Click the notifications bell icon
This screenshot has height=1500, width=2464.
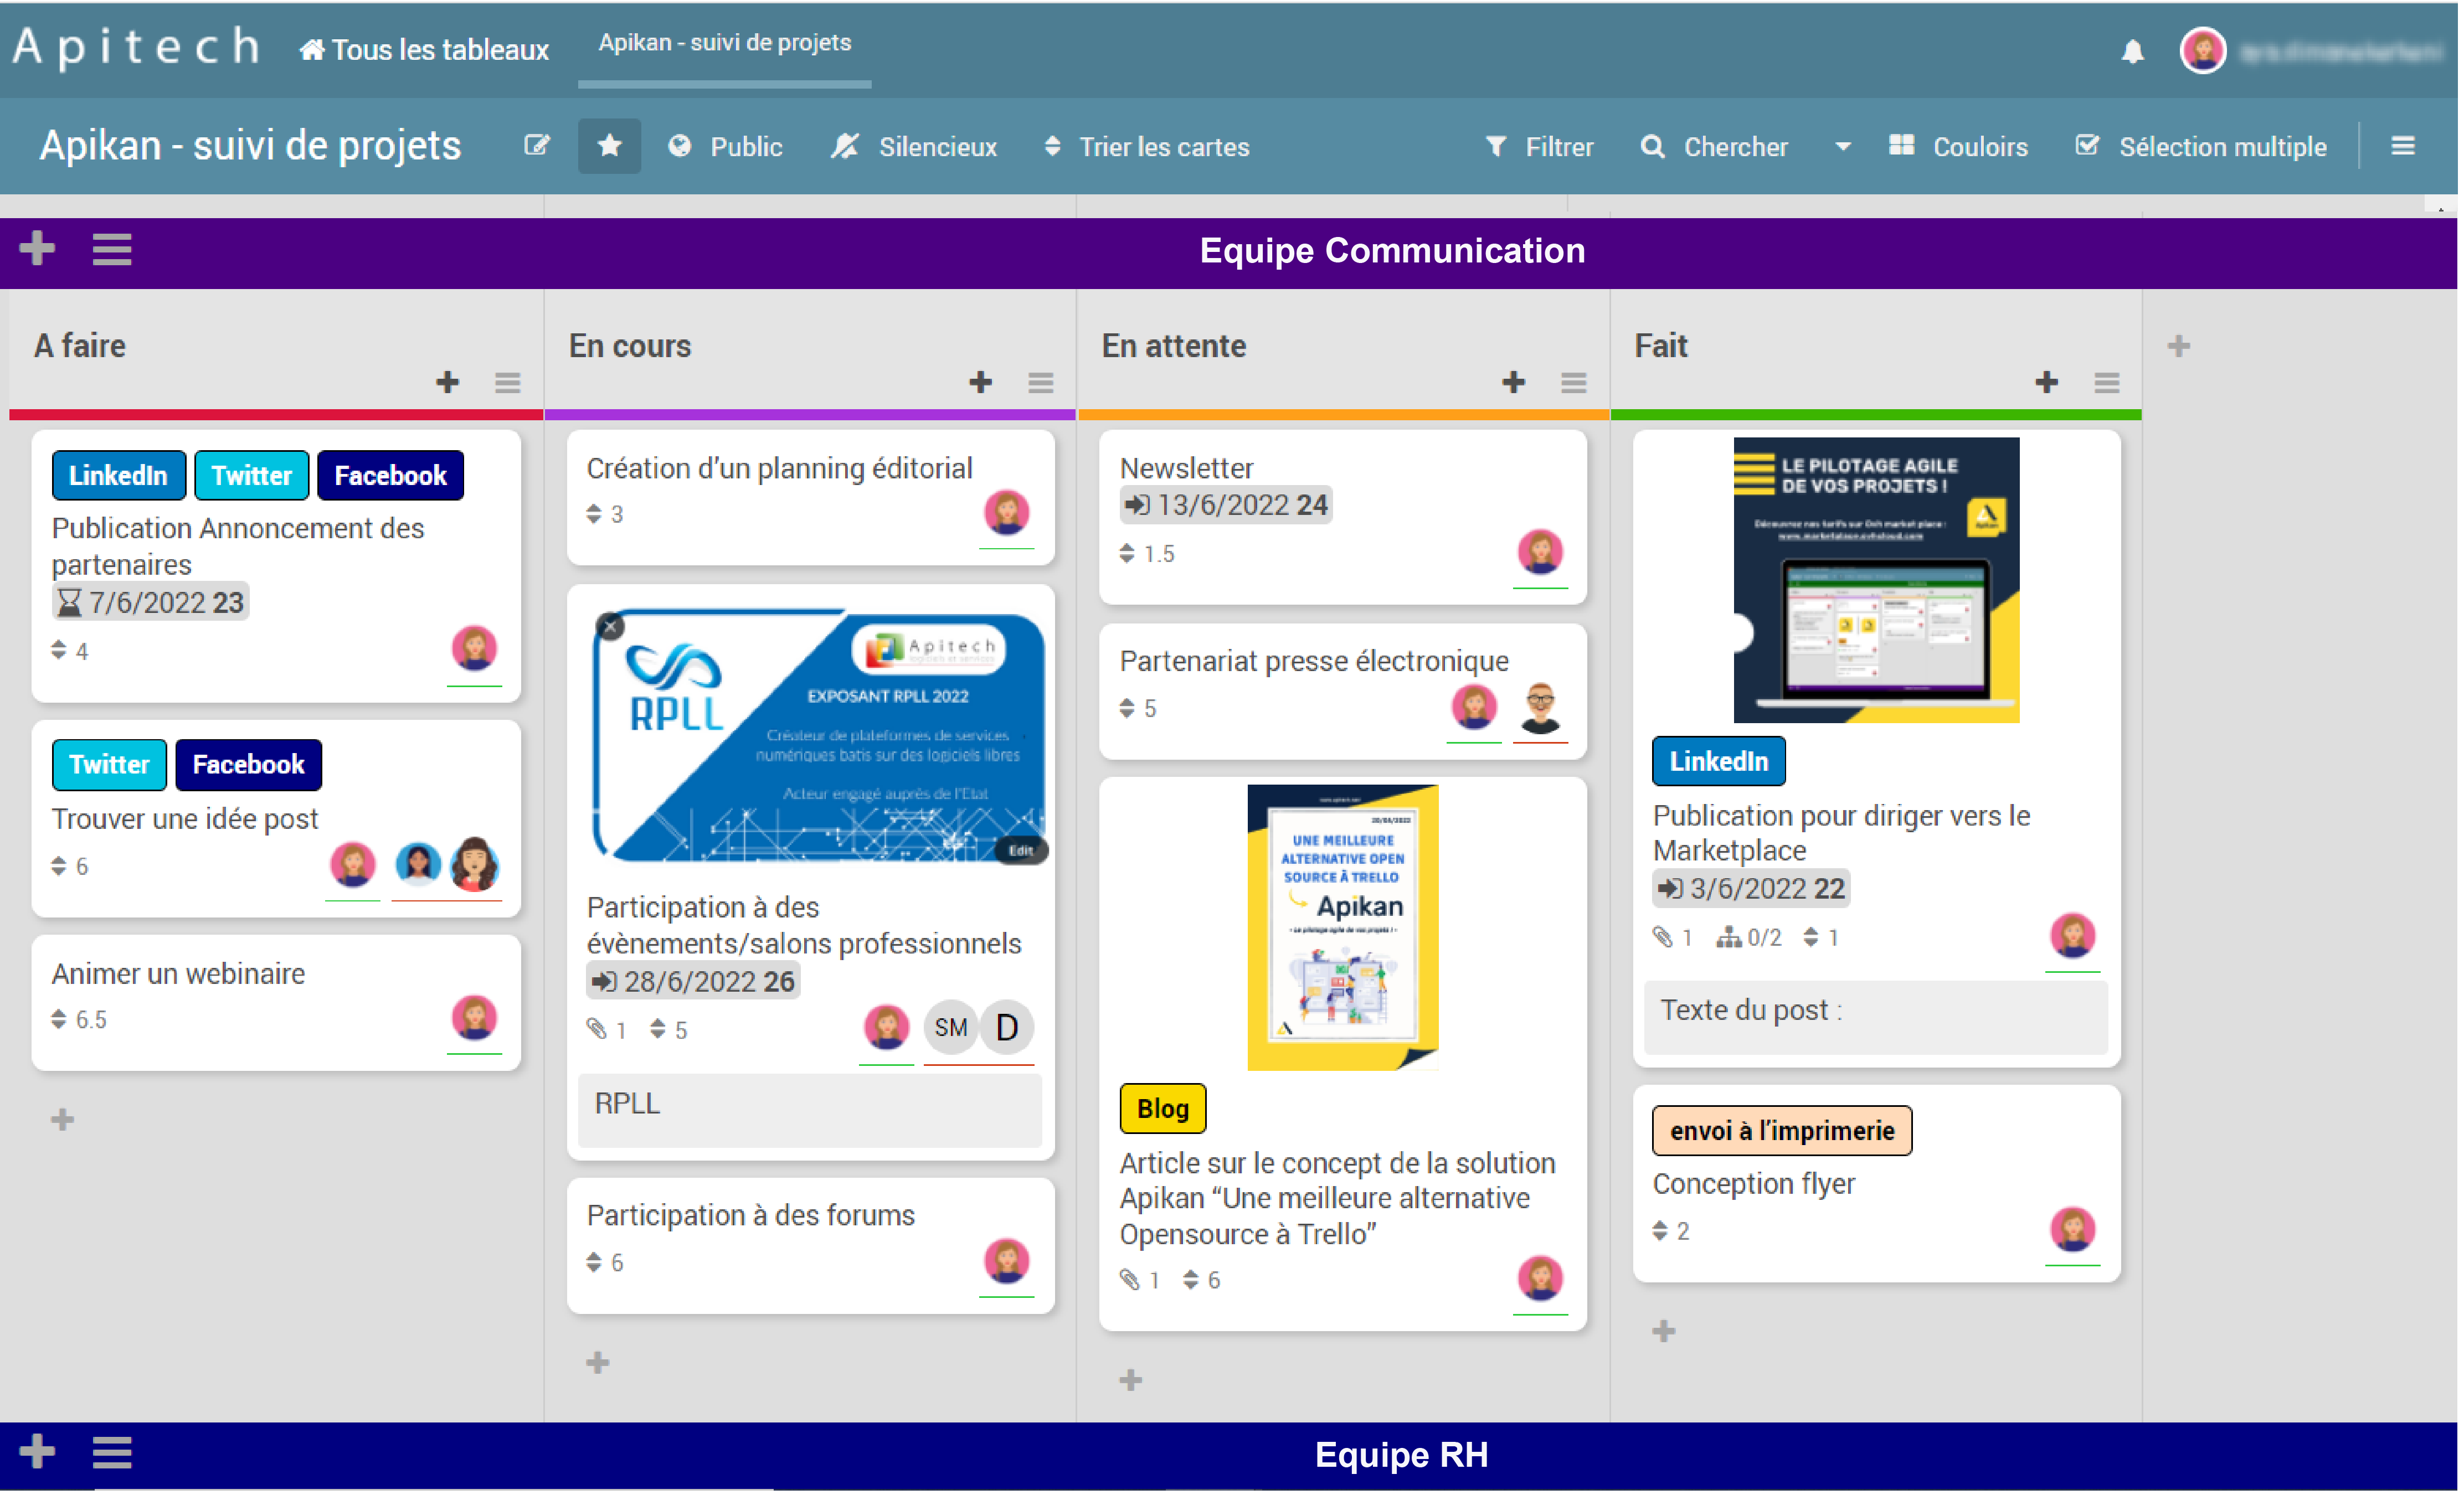tap(2132, 51)
